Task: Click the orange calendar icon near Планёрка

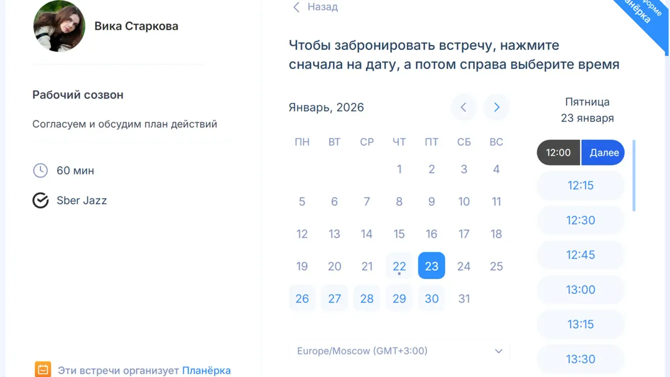Action: click(43, 369)
